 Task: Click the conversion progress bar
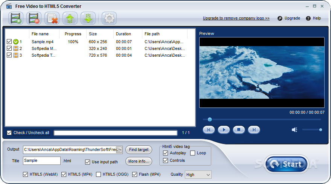click(116, 133)
